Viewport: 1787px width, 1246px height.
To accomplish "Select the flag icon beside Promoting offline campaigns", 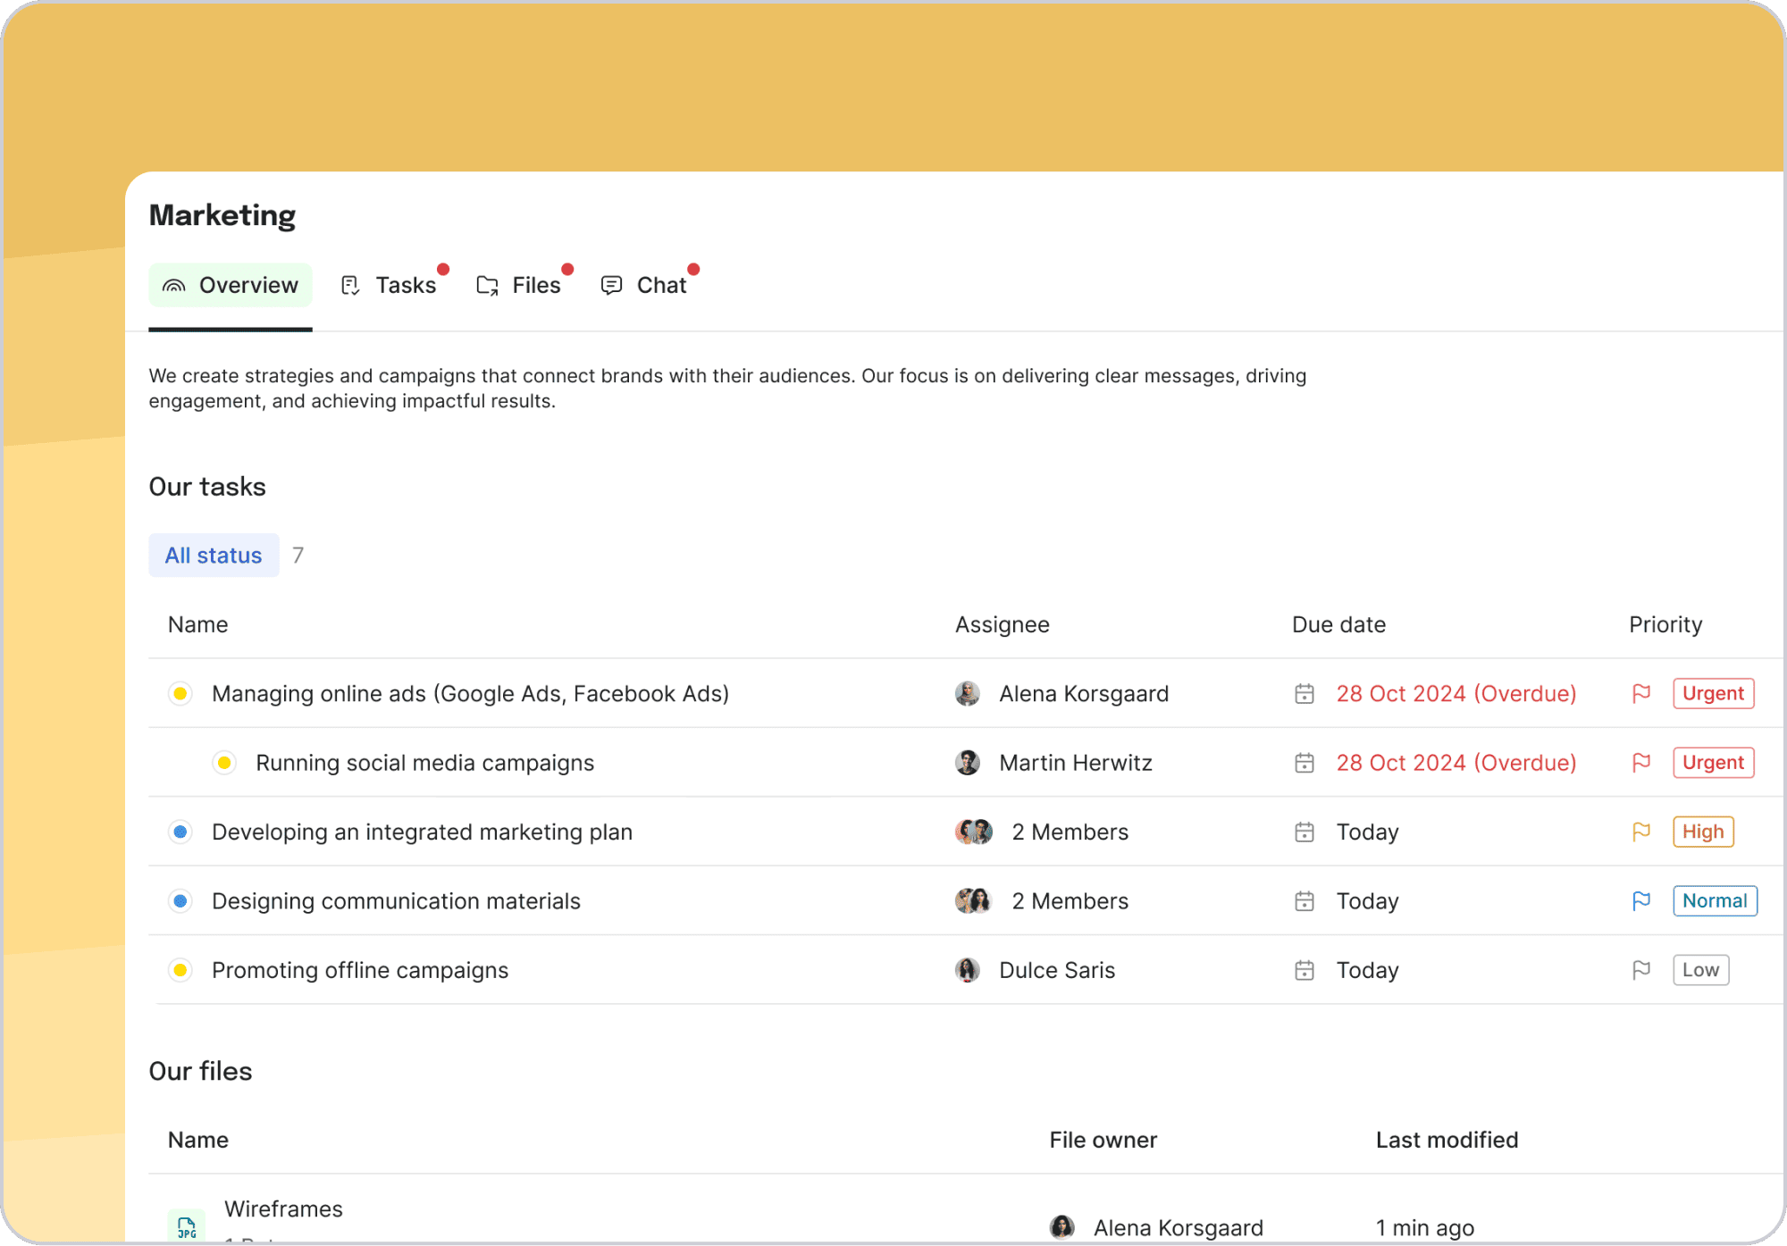I will pyautogui.click(x=1641, y=970).
